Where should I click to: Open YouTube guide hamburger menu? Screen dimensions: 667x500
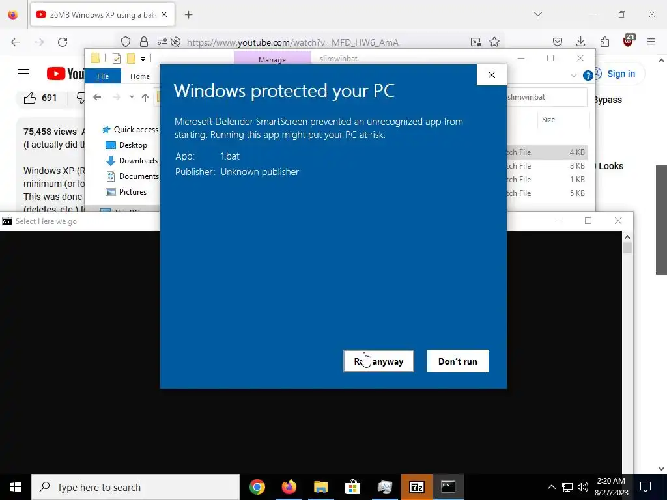point(23,74)
